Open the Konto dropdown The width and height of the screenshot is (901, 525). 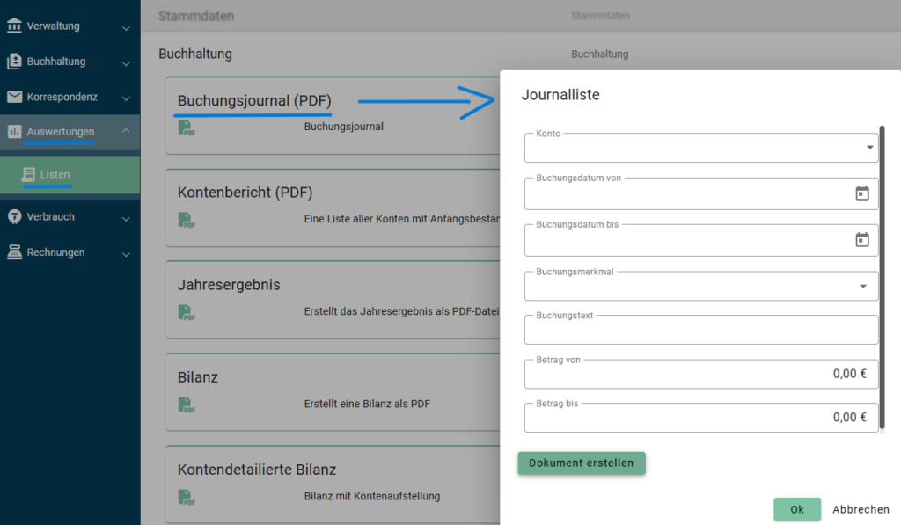700,149
